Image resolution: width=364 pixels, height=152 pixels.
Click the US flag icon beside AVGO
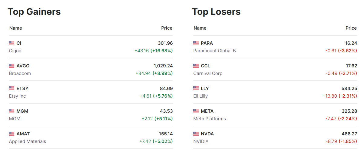pyautogui.click(x=12, y=66)
